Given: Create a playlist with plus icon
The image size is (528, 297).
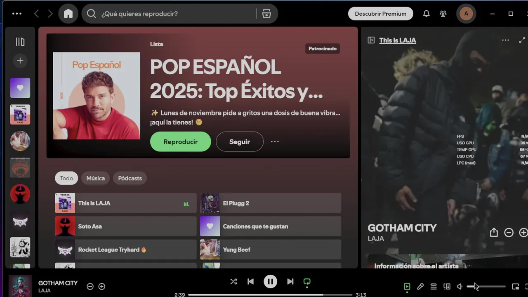Looking at the screenshot, I should (x=20, y=61).
